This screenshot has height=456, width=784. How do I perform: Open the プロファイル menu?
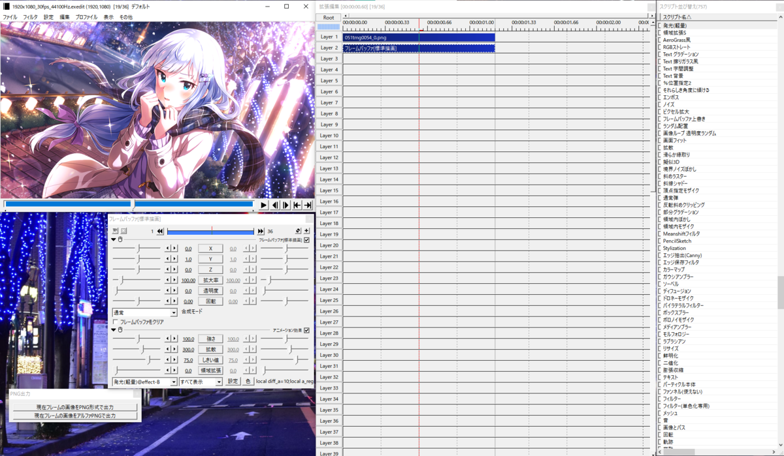tap(86, 17)
